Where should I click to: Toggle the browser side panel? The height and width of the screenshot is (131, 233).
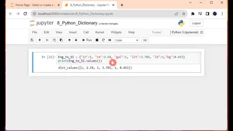click(x=208, y=14)
